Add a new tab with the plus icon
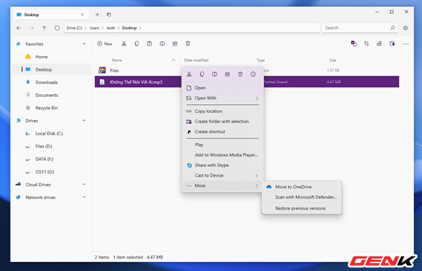422x271 pixels. (98, 15)
